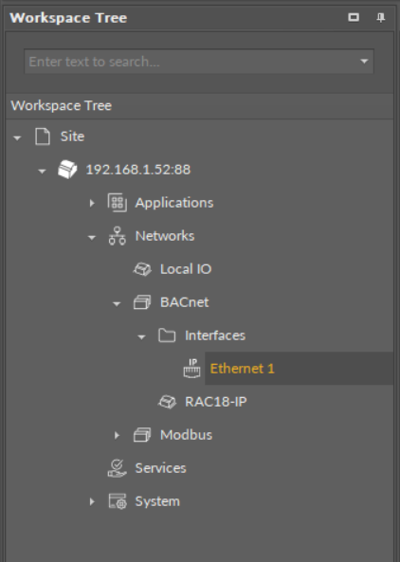400x562 pixels.
Task: Click the System settings icon
Action: tap(118, 501)
